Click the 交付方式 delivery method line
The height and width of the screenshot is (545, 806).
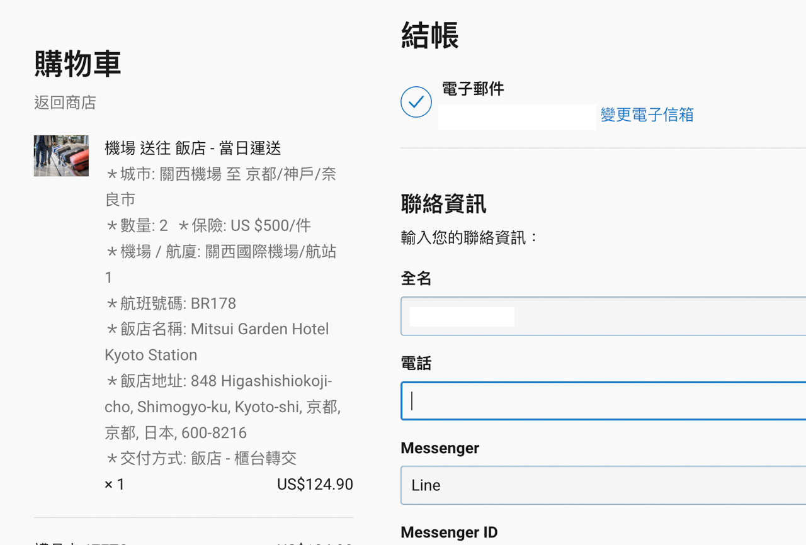pyautogui.click(x=201, y=458)
